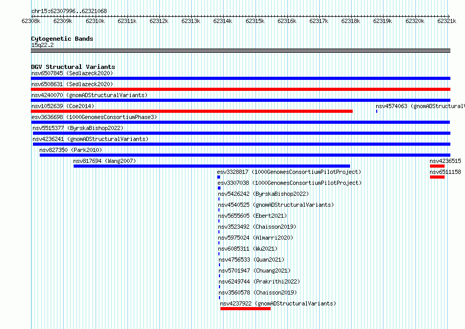
Task: Open nsv3560578 (Chaisson2019) label
Action: coord(258,292)
